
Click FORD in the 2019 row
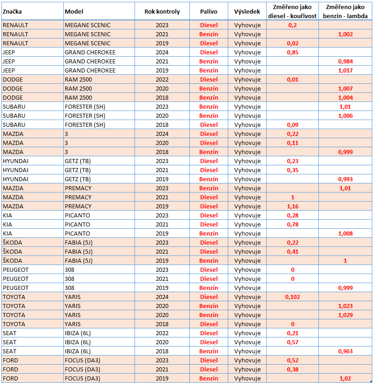(x=10, y=379)
